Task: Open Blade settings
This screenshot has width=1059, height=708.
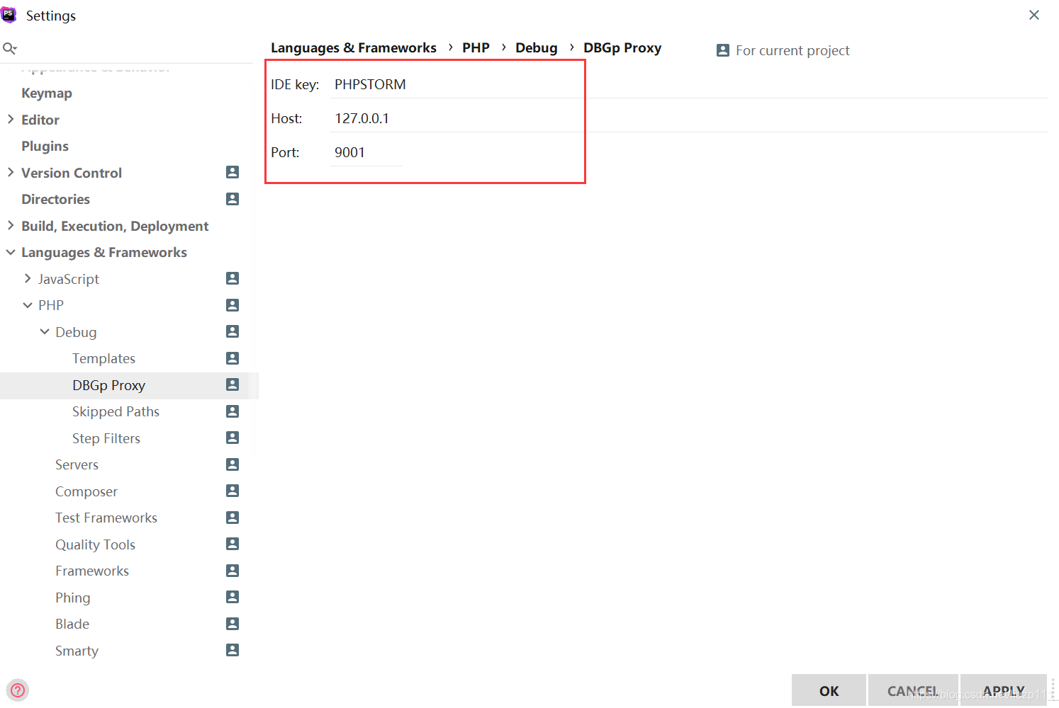Action: [72, 624]
